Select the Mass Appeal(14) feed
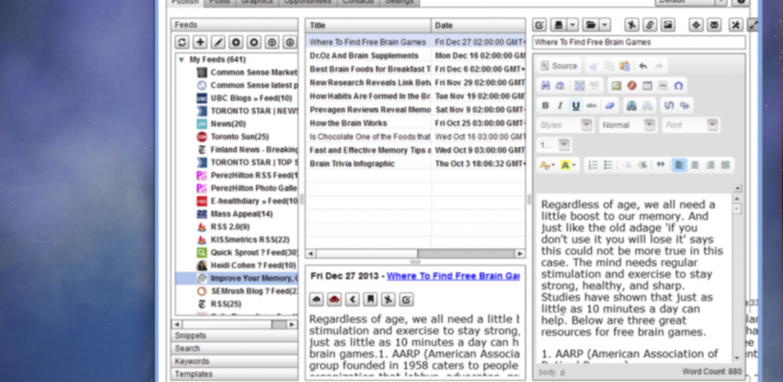The height and width of the screenshot is (382, 783). (242, 214)
